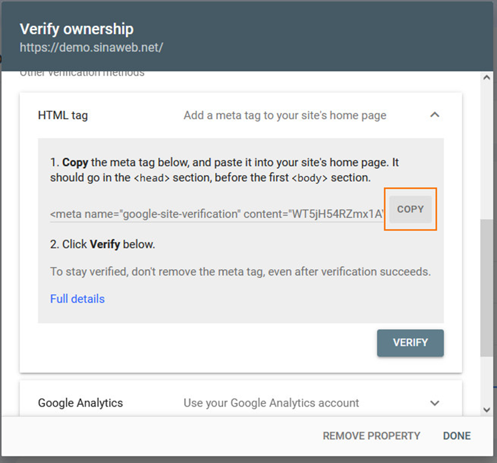Click the Google Analytics heading

point(81,403)
